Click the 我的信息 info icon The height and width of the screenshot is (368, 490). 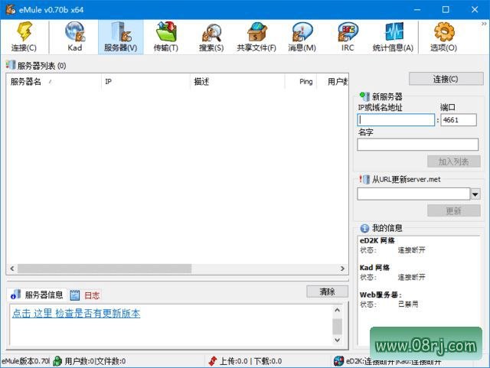pyautogui.click(x=364, y=228)
